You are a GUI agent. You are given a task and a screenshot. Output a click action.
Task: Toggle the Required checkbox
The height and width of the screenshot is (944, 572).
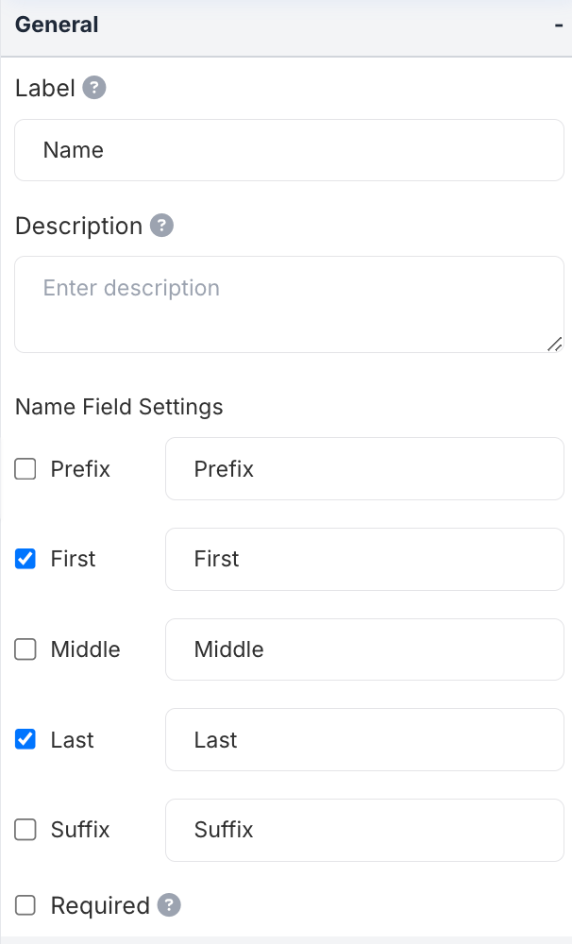[25, 905]
